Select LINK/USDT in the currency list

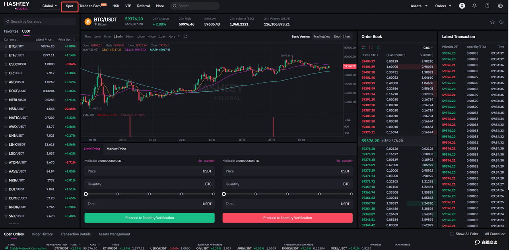pos(40,145)
